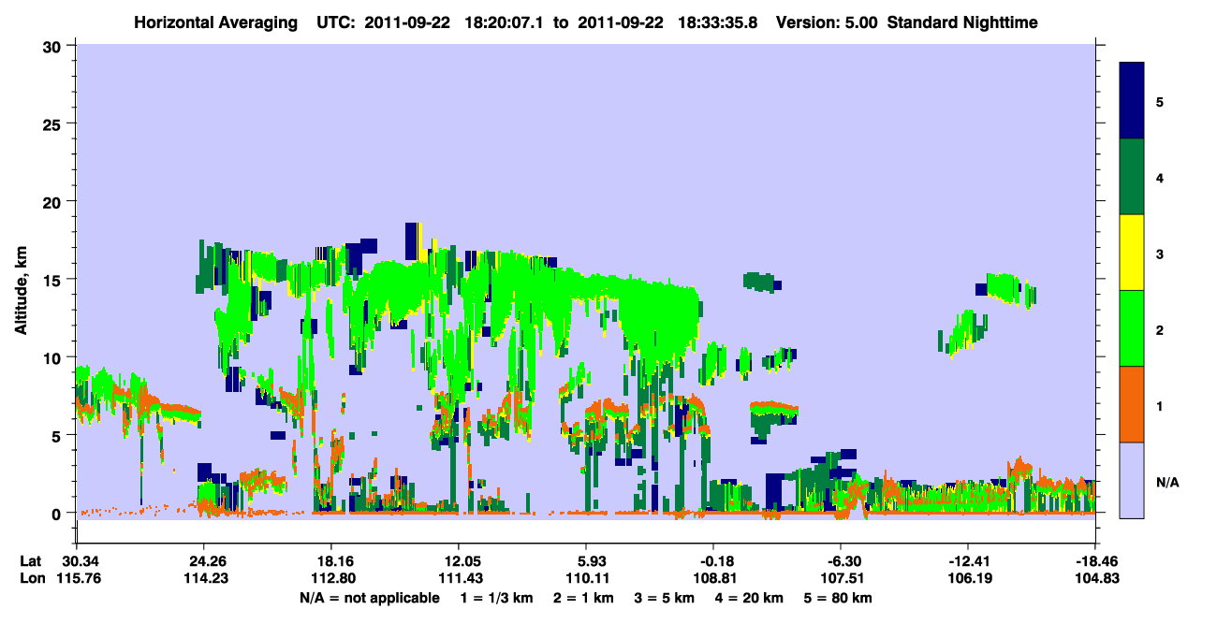1217x624 pixels.
Task: Click longitude value 104.83
Action: coord(1095,579)
